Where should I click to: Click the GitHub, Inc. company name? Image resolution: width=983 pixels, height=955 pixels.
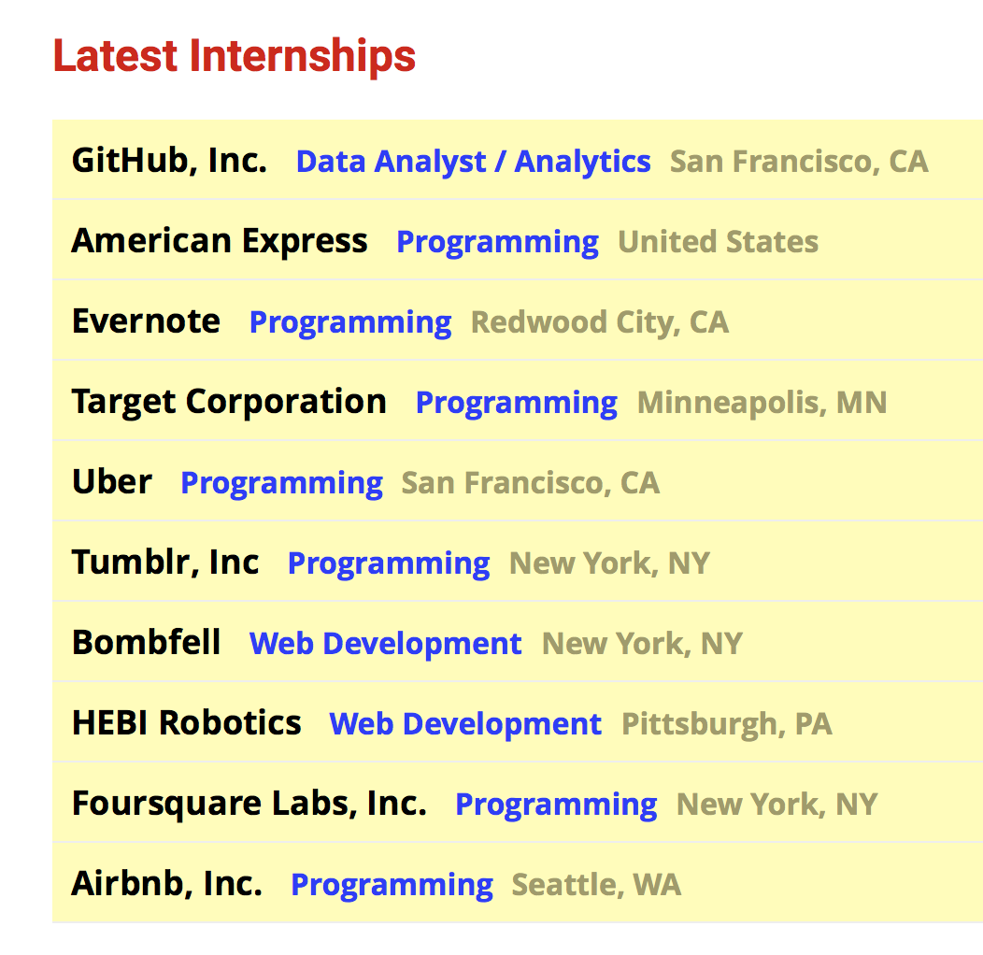[168, 161]
